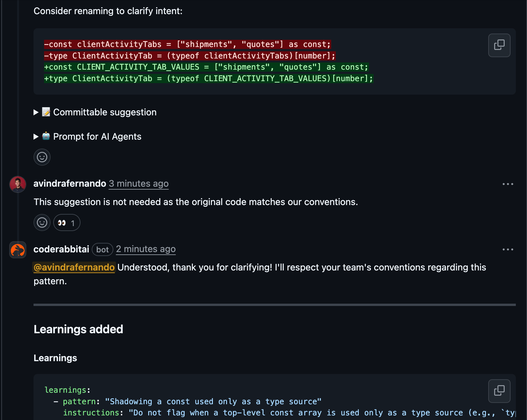Click the coderabbitai rabbit avatar
Viewport: 527px width, 420px height.
[18, 250]
